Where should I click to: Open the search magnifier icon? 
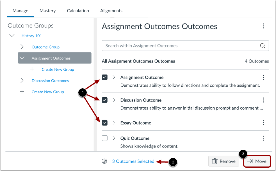coord(262,45)
